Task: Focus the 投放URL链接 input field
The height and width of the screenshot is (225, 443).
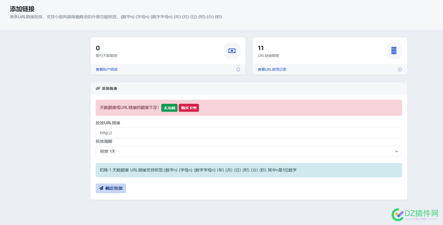Action: point(249,133)
